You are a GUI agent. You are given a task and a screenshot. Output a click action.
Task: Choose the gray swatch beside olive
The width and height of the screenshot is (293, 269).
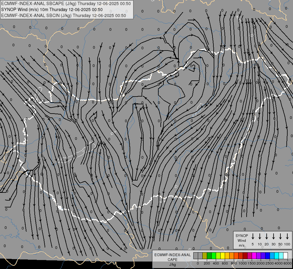click(x=200, y=256)
